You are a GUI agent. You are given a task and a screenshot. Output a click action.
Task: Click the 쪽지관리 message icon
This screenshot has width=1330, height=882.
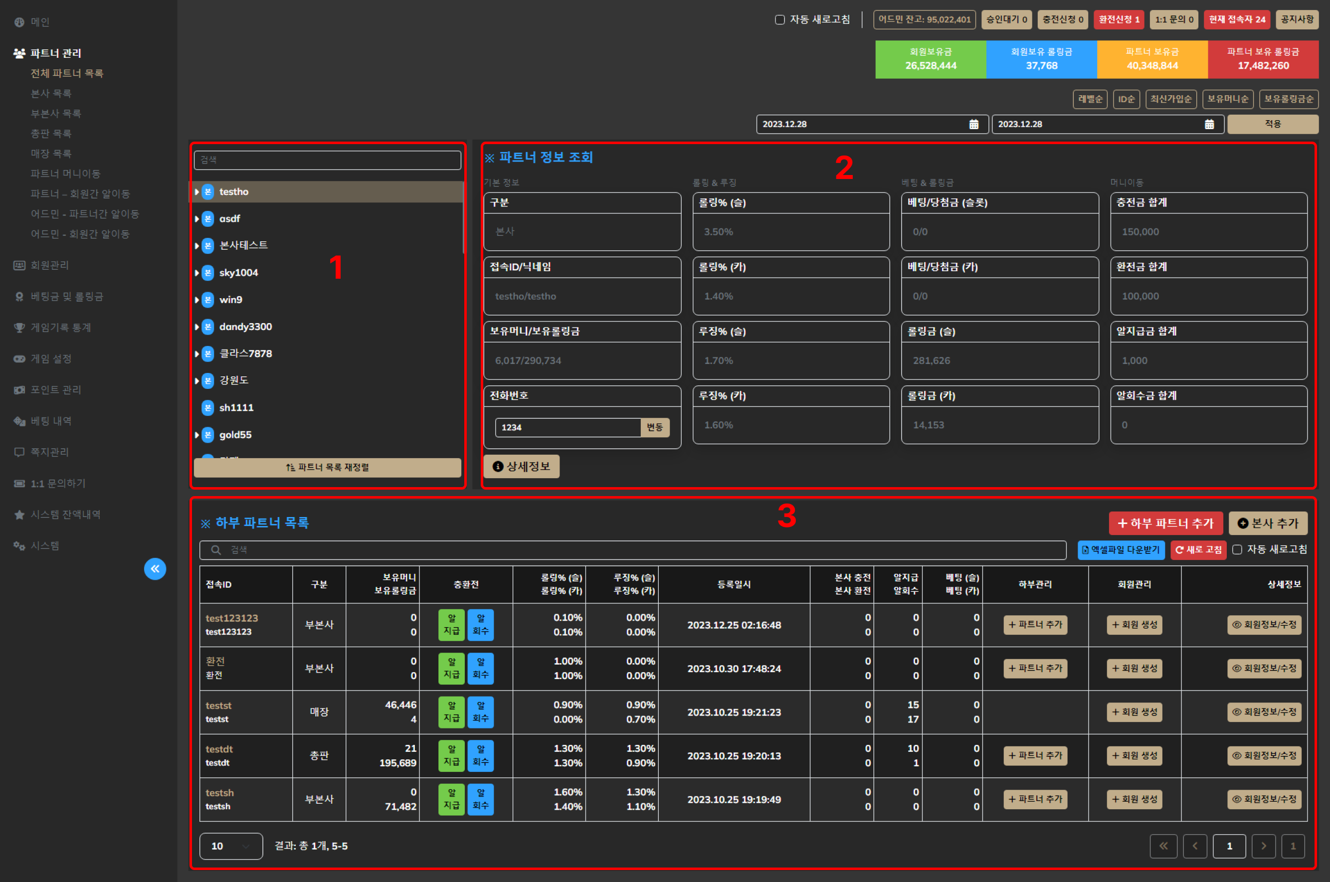(19, 452)
